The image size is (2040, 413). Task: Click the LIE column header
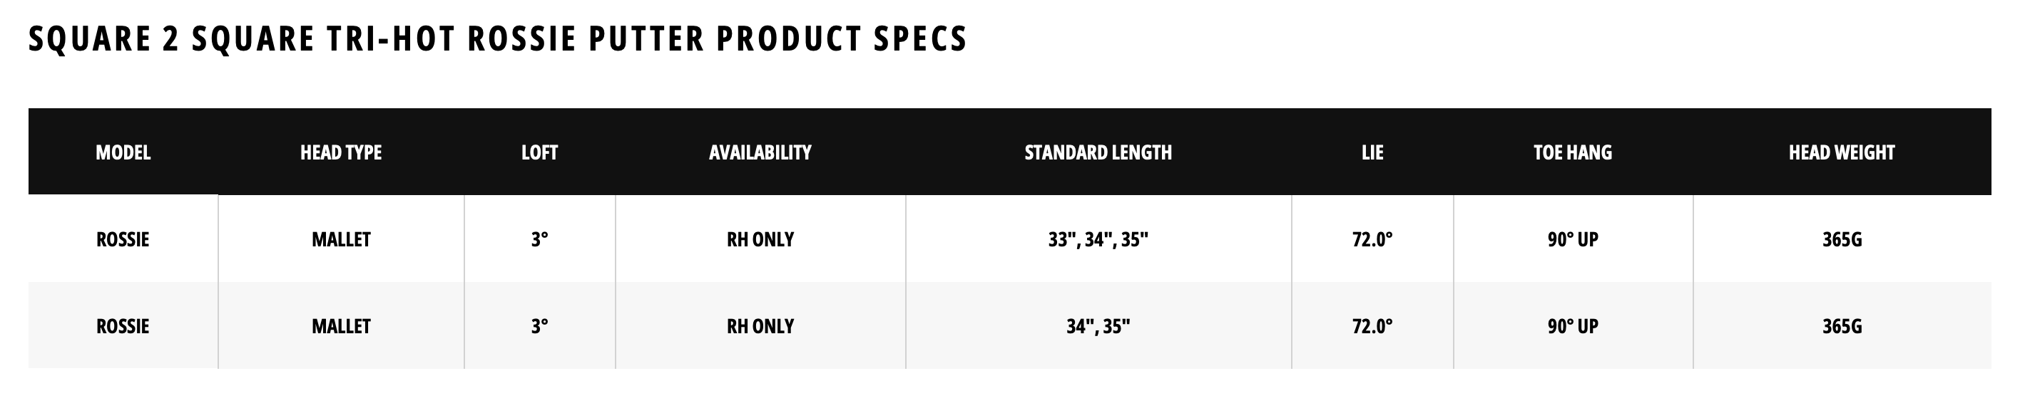[x=1372, y=152]
